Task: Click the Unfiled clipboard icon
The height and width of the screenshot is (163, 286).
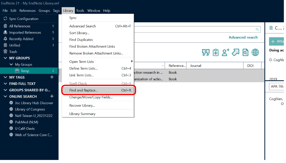Action: 5,45
